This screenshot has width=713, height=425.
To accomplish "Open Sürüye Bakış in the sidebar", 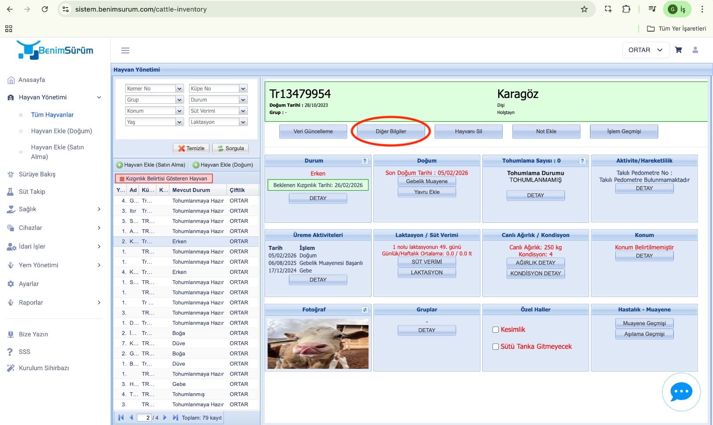I will coord(37,174).
